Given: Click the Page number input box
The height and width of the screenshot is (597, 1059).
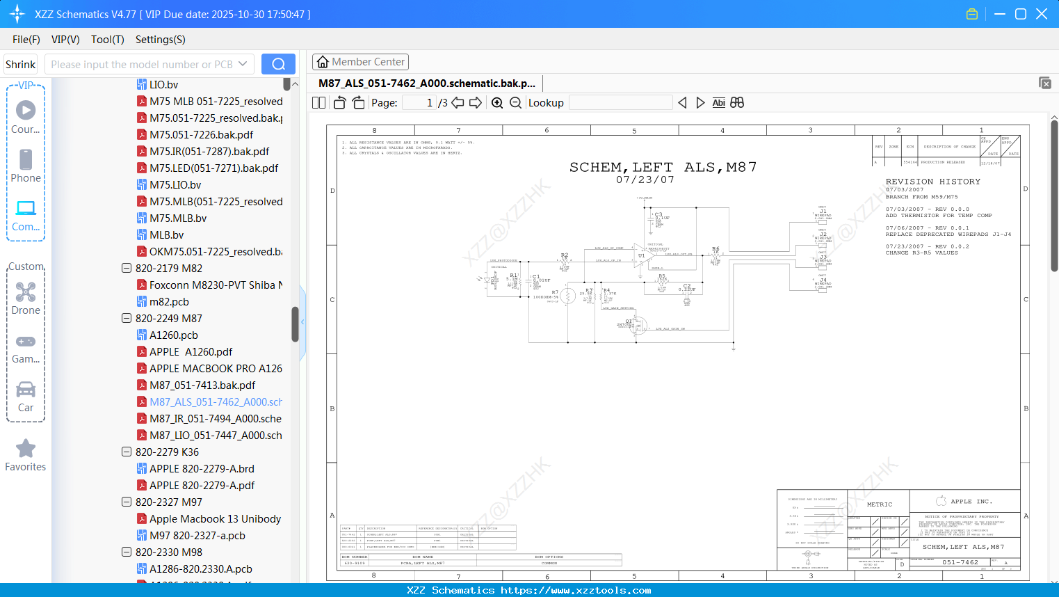Looking at the screenshot, I should [419, 103].
